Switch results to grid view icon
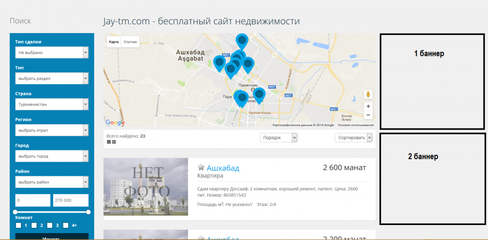488x240 pixels. coord(114,142)
